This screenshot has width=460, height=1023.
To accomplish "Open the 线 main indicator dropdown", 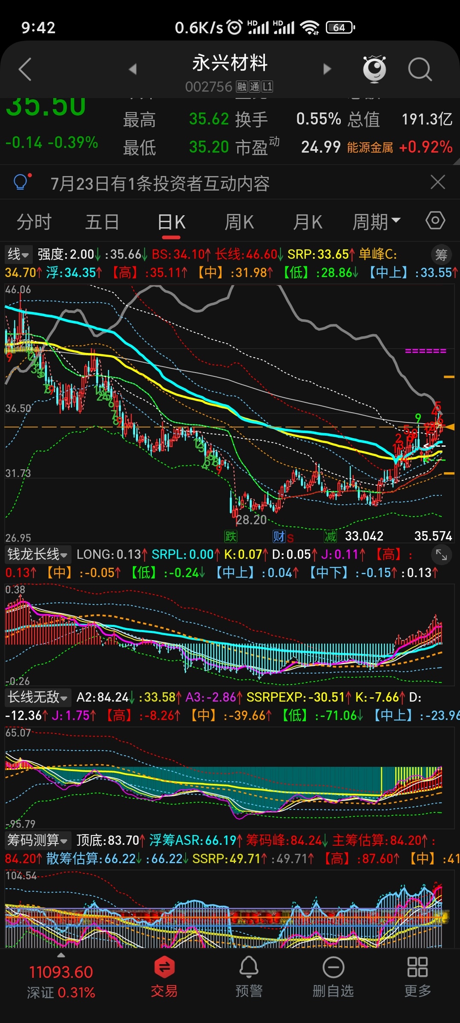I will (x=19, y=254).
